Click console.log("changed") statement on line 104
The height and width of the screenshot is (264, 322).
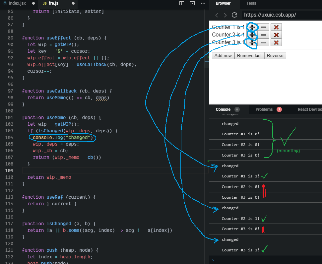pyautogui.click(x=63, y=137)
